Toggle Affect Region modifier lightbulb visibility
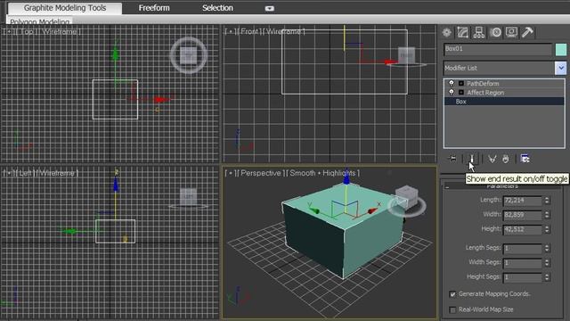 (x=452, y=93)
